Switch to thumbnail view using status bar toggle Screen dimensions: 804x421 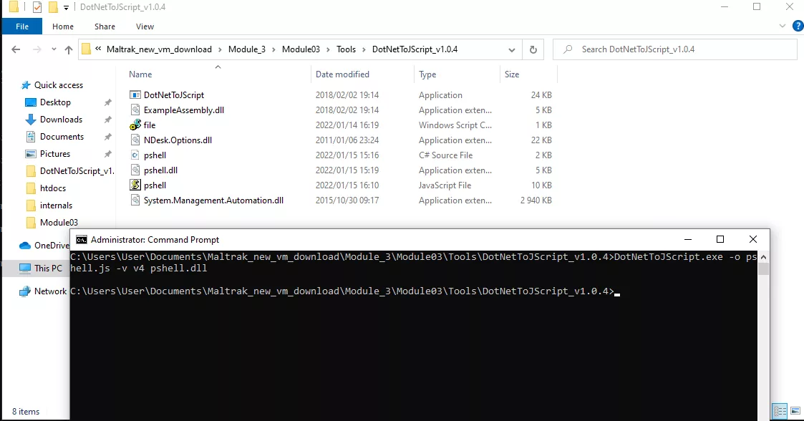point(794,412)
